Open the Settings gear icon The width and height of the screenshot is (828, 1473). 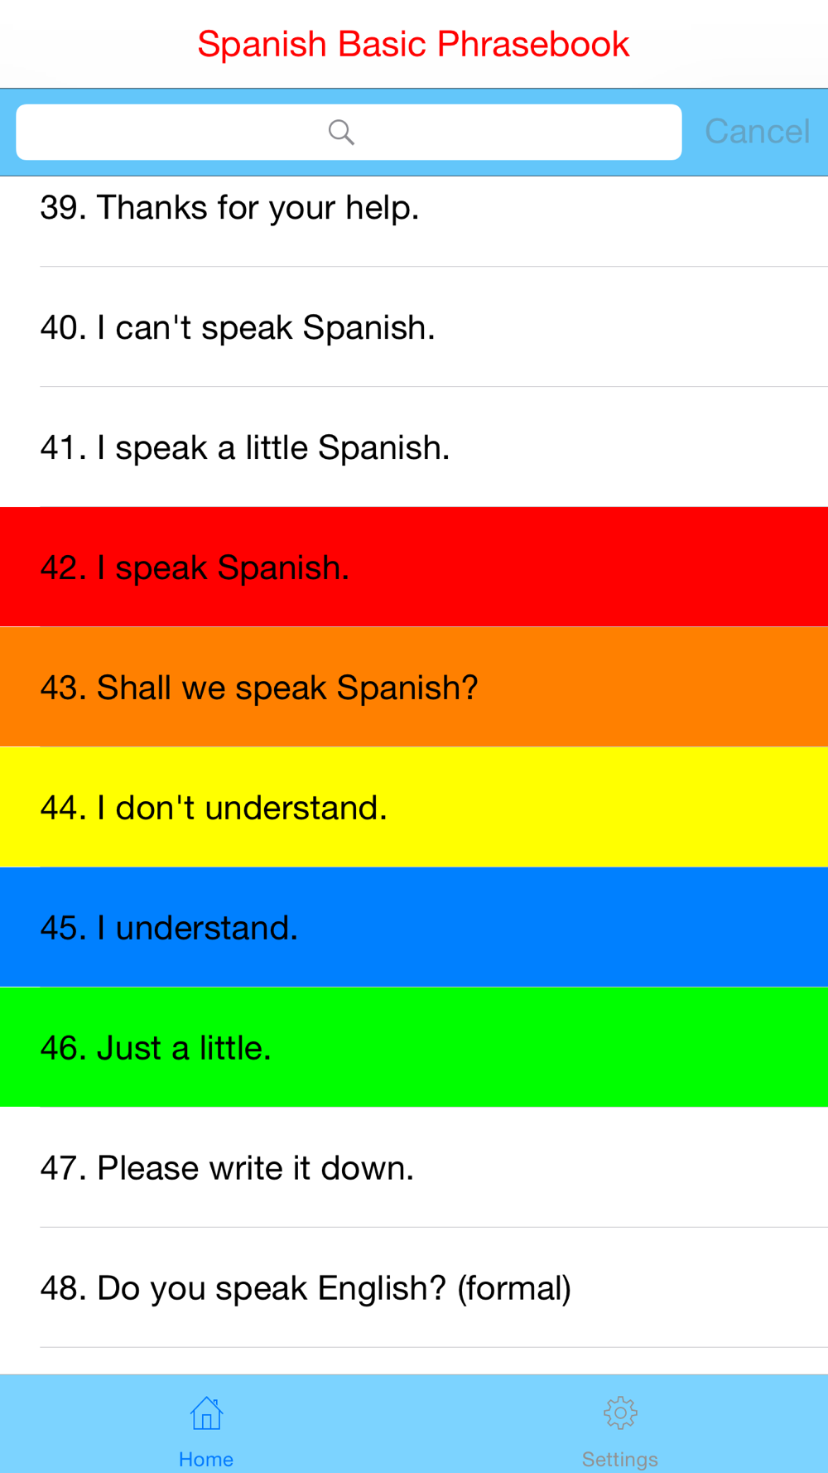(x=620, y=1413)
